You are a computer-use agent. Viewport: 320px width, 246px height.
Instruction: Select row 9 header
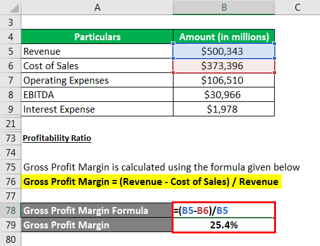[x=11, y=109]
